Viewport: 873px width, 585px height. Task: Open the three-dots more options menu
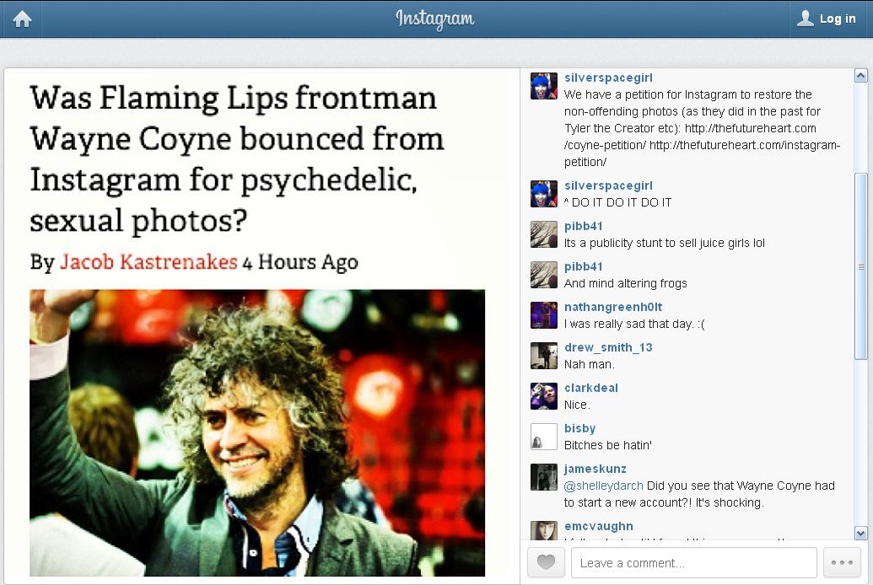click(x=843, y=562)
